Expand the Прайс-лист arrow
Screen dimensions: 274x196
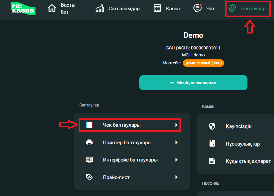(x=176, y=177)
